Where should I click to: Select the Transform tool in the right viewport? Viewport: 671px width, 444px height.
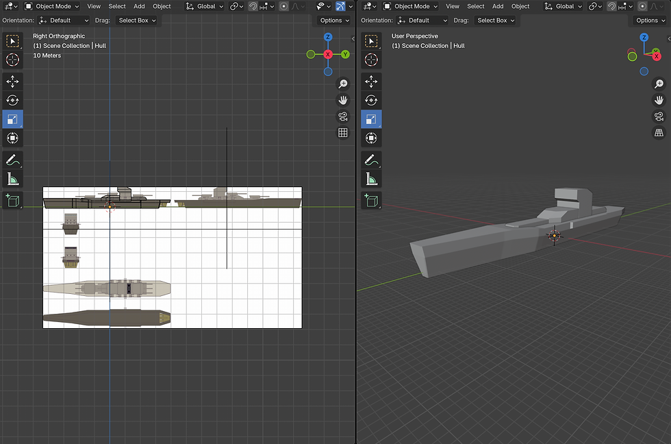(371, 138)
